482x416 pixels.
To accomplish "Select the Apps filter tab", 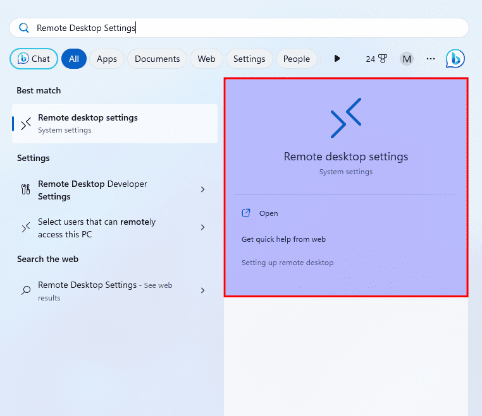I will pyautogui.click(x=107, y=59).
